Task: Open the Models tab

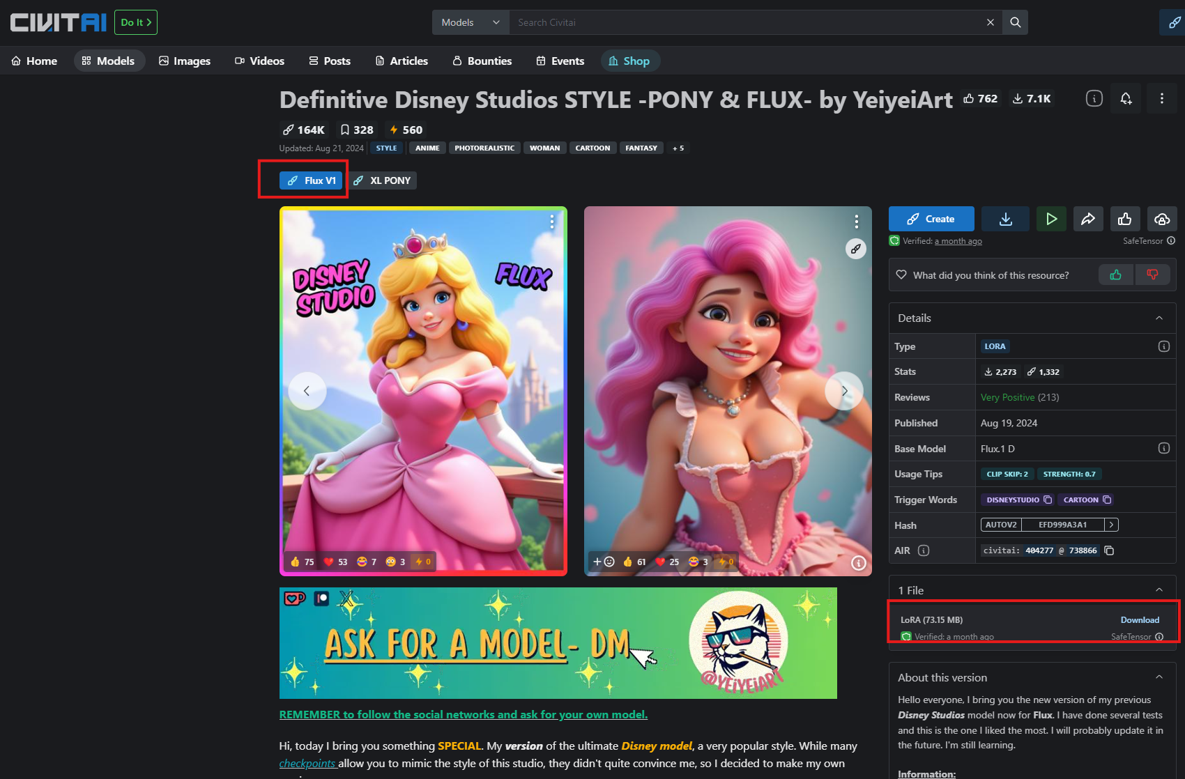Action: [108, 61]
